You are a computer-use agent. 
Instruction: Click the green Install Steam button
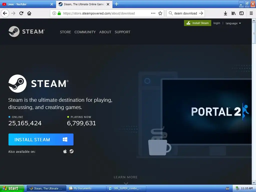(x=197, y=23)
